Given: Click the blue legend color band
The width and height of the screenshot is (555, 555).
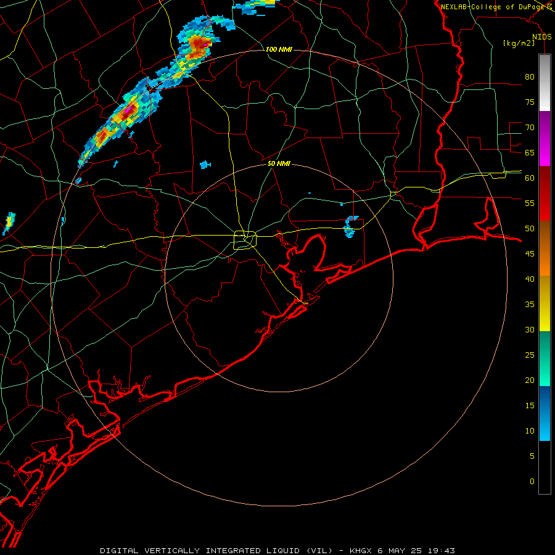Looking at the screenshot, I should coord(545,413).
